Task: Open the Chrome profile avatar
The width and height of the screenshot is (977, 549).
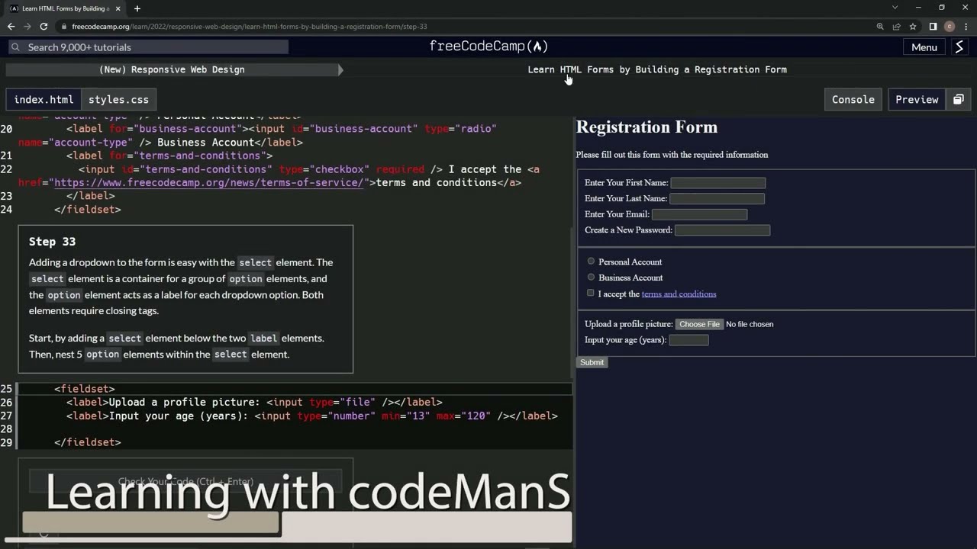Action: [x=950, y=27]
